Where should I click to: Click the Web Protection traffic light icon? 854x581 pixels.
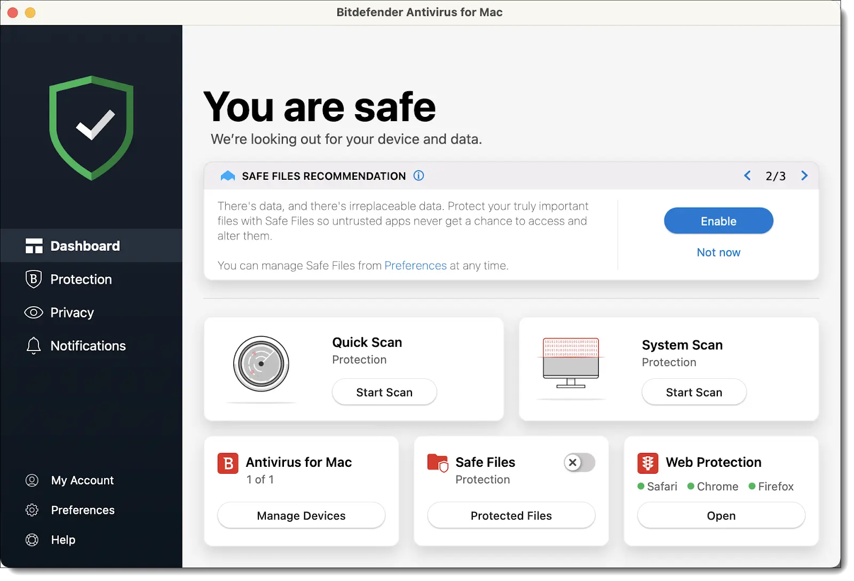pos(647,463)
